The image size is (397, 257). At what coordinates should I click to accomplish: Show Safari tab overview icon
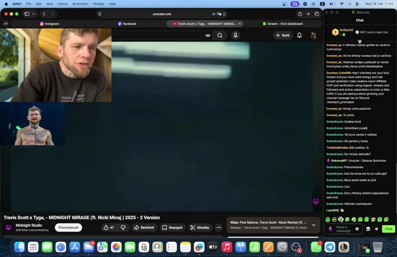pyautogui.click(x=317, y=14)
